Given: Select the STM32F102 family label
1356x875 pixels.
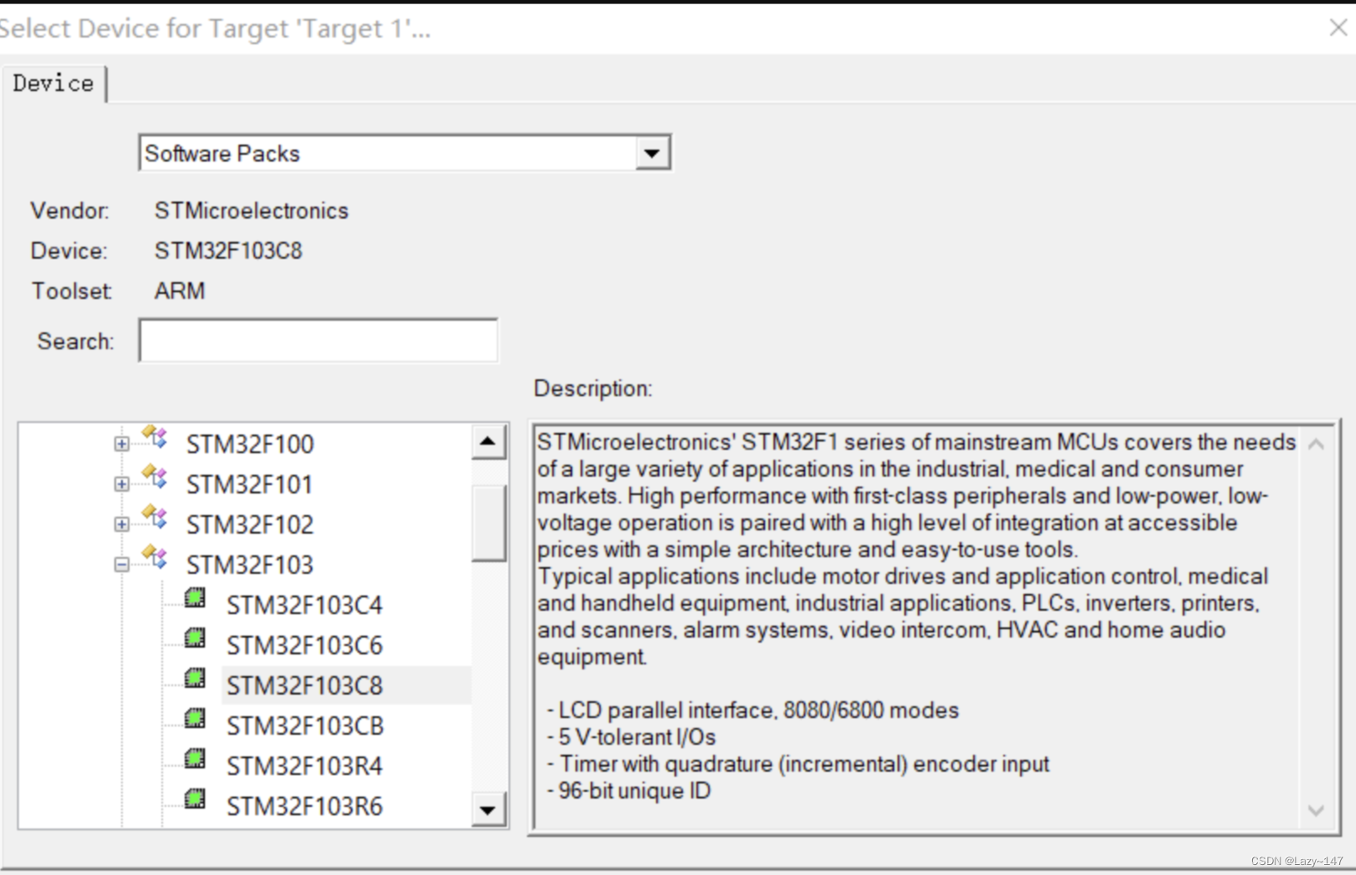Looking at the screenshot, I should tap(250, 525).
